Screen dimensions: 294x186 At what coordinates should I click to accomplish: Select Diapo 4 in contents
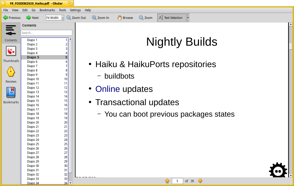(x=44, y=53)
